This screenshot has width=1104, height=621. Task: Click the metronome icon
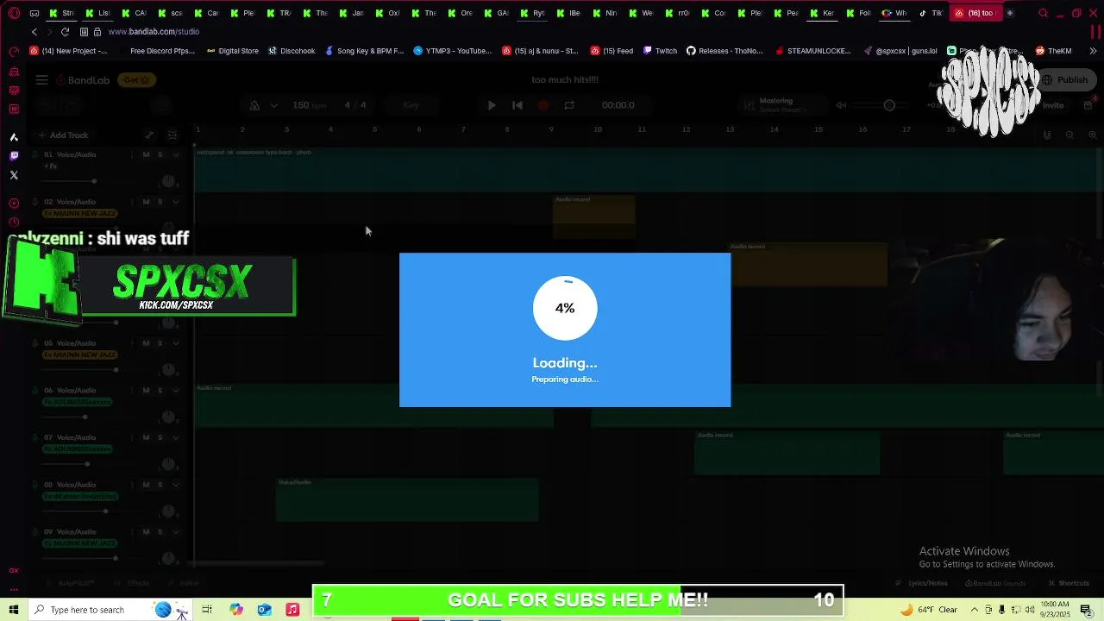click(x=254, y=105)
